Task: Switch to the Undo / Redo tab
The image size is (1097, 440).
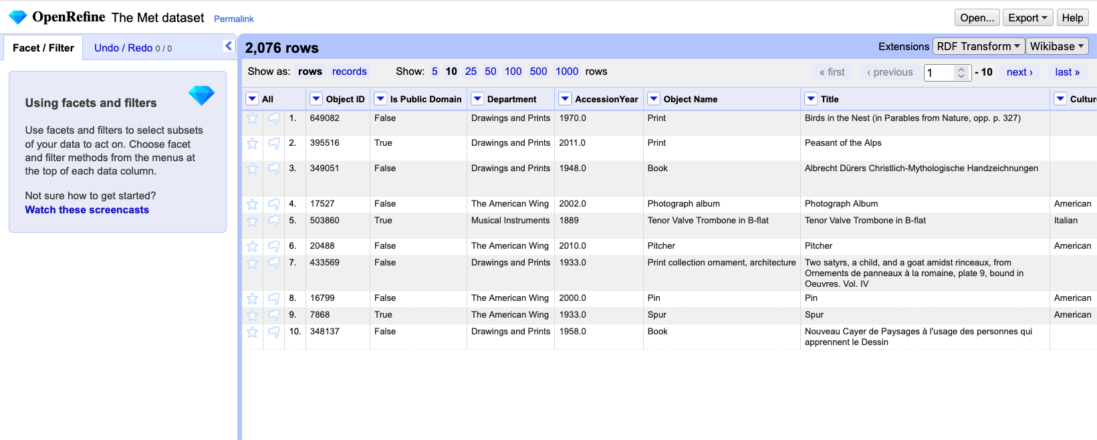Action: [132, 48]
